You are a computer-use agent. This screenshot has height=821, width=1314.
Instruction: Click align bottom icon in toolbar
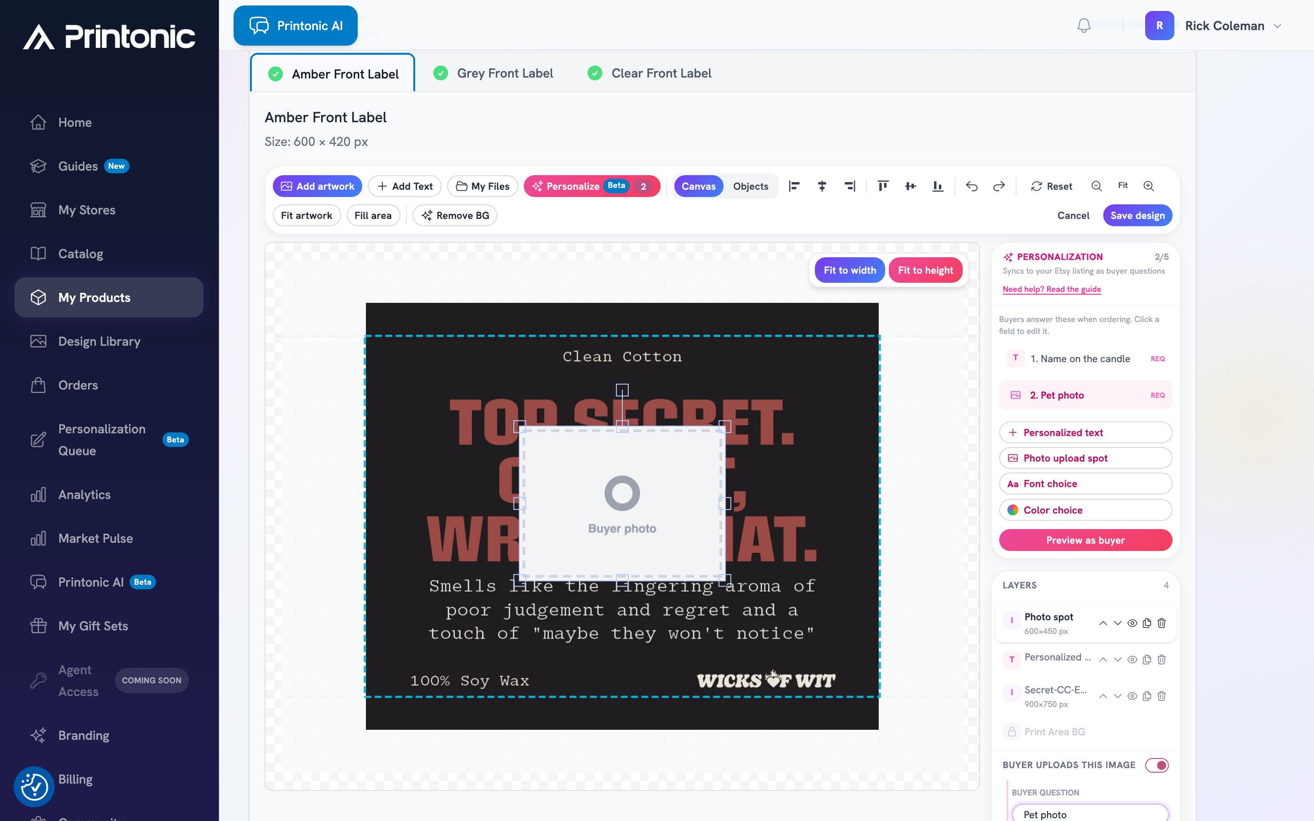tap(938, 186)
